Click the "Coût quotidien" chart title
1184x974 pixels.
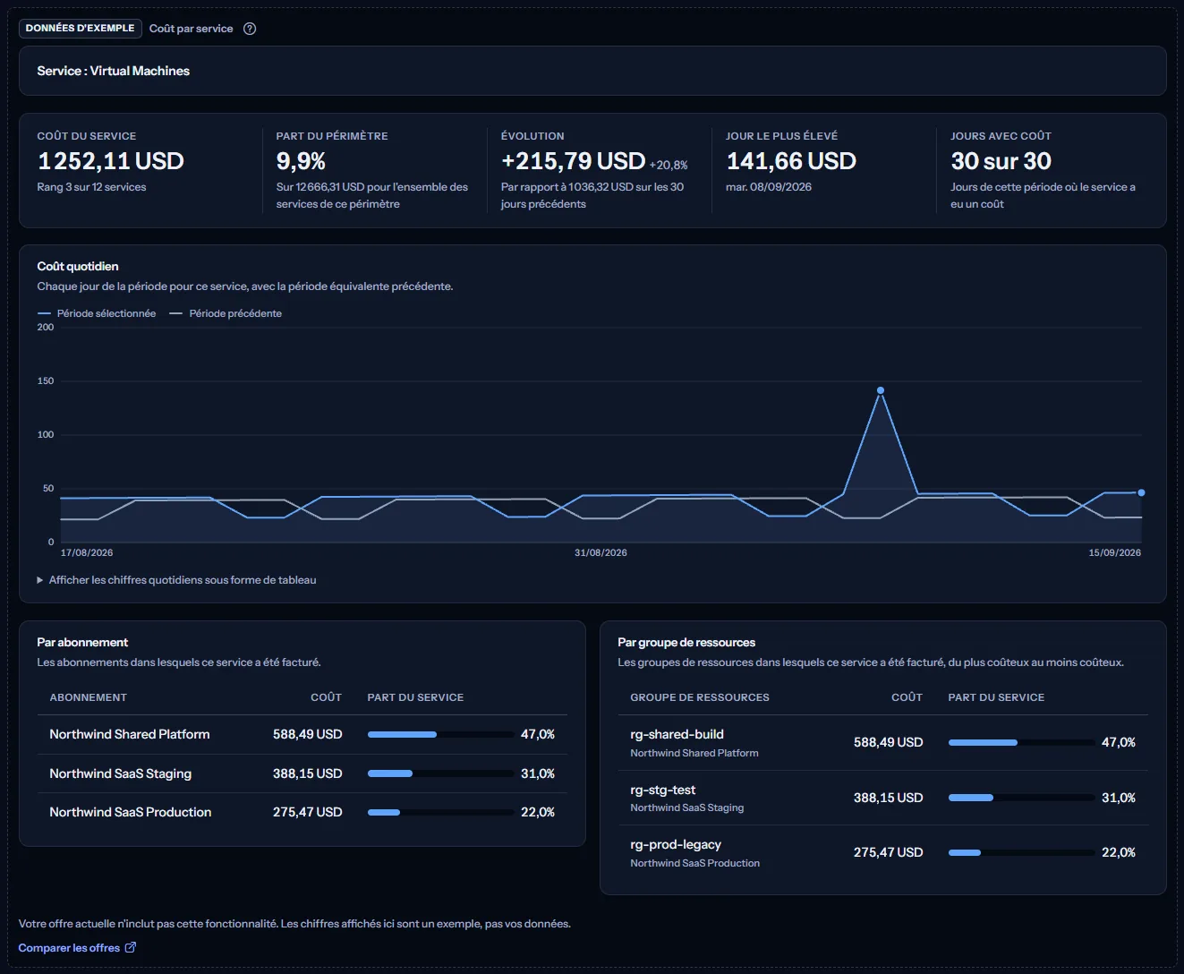point(78,266)
